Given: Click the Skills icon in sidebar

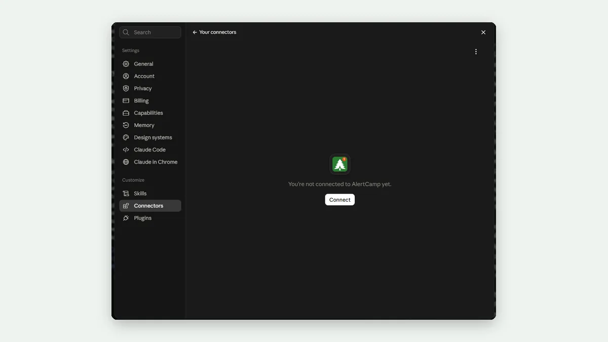Looking at the screenshot, I should 126,194.
